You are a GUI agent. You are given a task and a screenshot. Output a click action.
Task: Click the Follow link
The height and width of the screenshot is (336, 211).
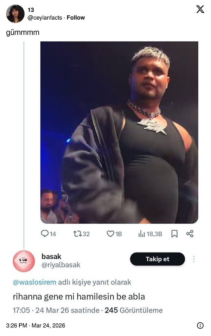(76, 18)
